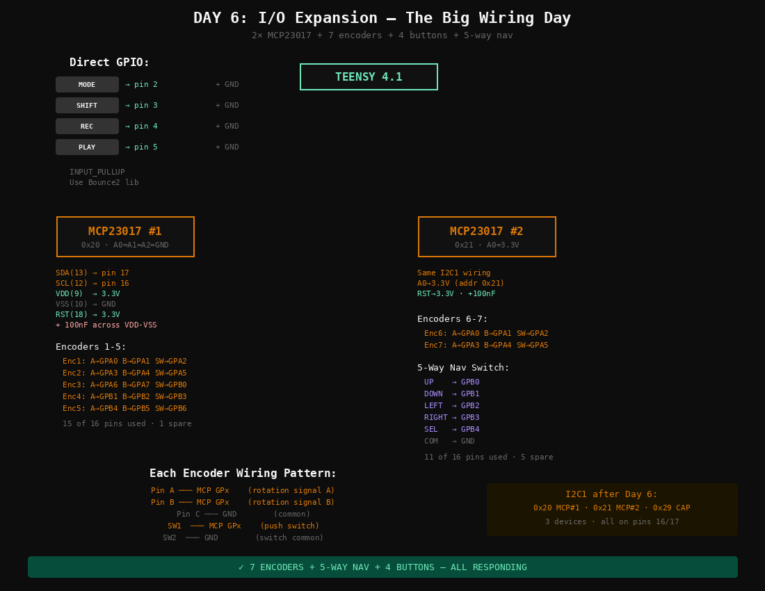Click '+ GND' next to MODE
This screenshot has width=765, height=591.
point(227,84)
